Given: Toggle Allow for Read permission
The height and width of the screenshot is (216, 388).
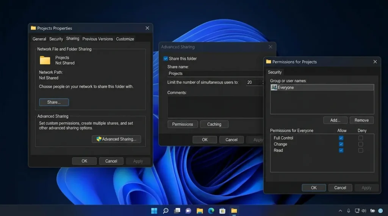Looking at the screenshot, I should [341, 150].
